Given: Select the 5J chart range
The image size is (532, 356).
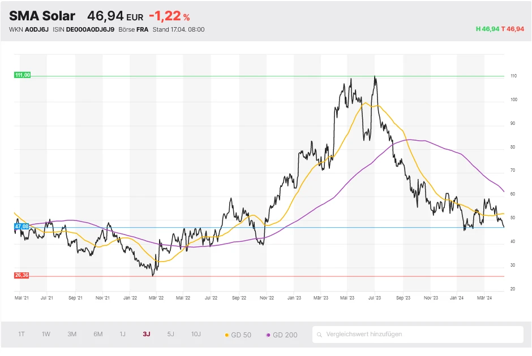Looking at the screenshot, I should pos(171,334).
